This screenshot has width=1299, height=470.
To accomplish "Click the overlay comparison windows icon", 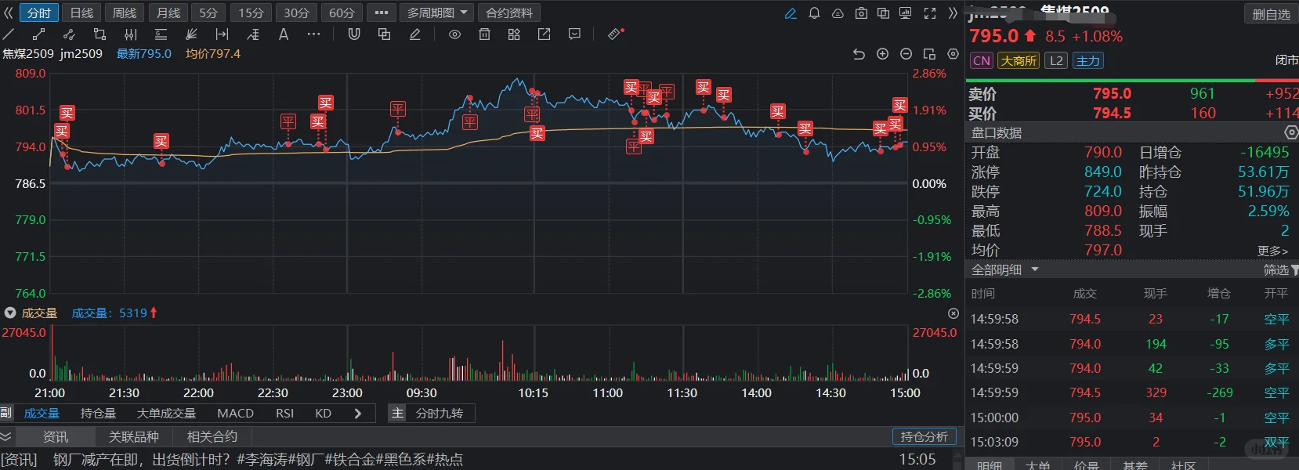I will click(x=883, y=13).
